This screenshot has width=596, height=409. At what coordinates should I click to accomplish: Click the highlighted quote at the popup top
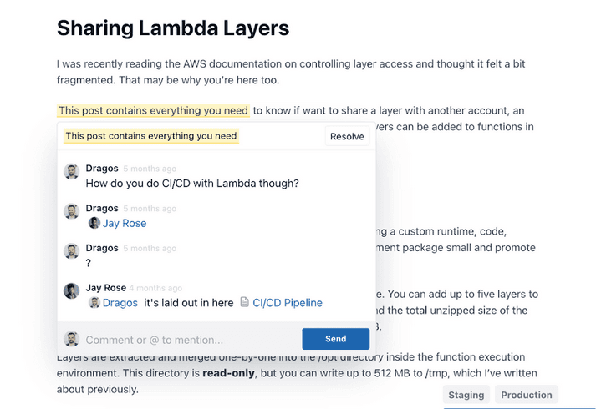coord(150,135)
